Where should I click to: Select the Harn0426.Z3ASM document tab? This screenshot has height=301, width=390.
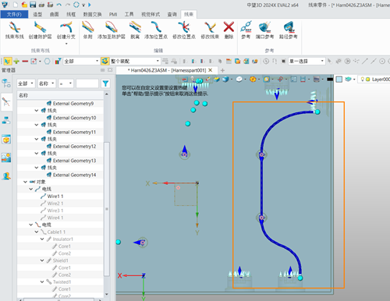coord(166,70)
